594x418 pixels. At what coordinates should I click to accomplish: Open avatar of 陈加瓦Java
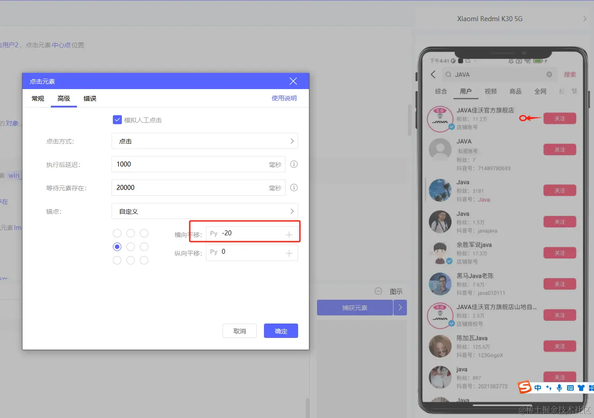point(440,346)
